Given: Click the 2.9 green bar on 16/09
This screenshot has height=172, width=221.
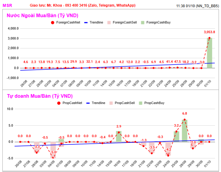Looking at the screenshot, I should 119,137.
